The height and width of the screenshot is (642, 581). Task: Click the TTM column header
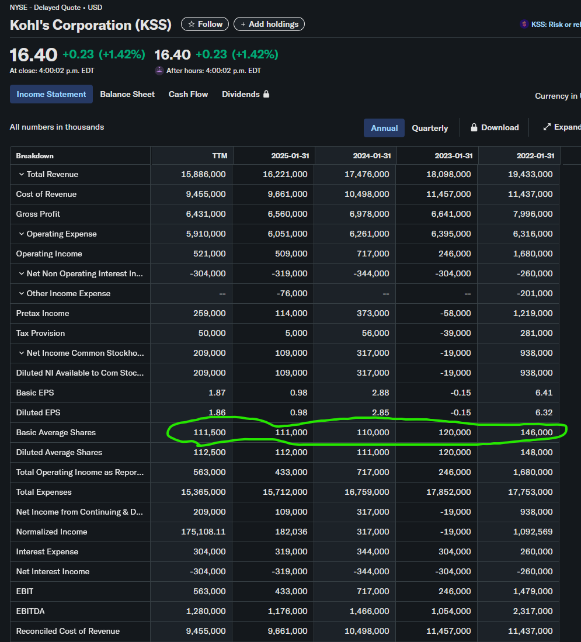(220, 156)
